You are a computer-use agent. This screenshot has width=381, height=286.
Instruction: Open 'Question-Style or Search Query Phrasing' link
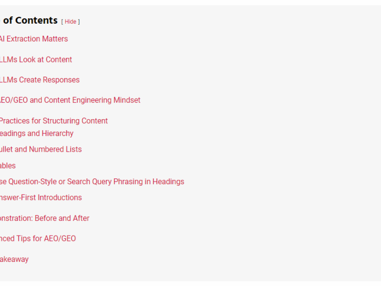click(x=92, y=182)
